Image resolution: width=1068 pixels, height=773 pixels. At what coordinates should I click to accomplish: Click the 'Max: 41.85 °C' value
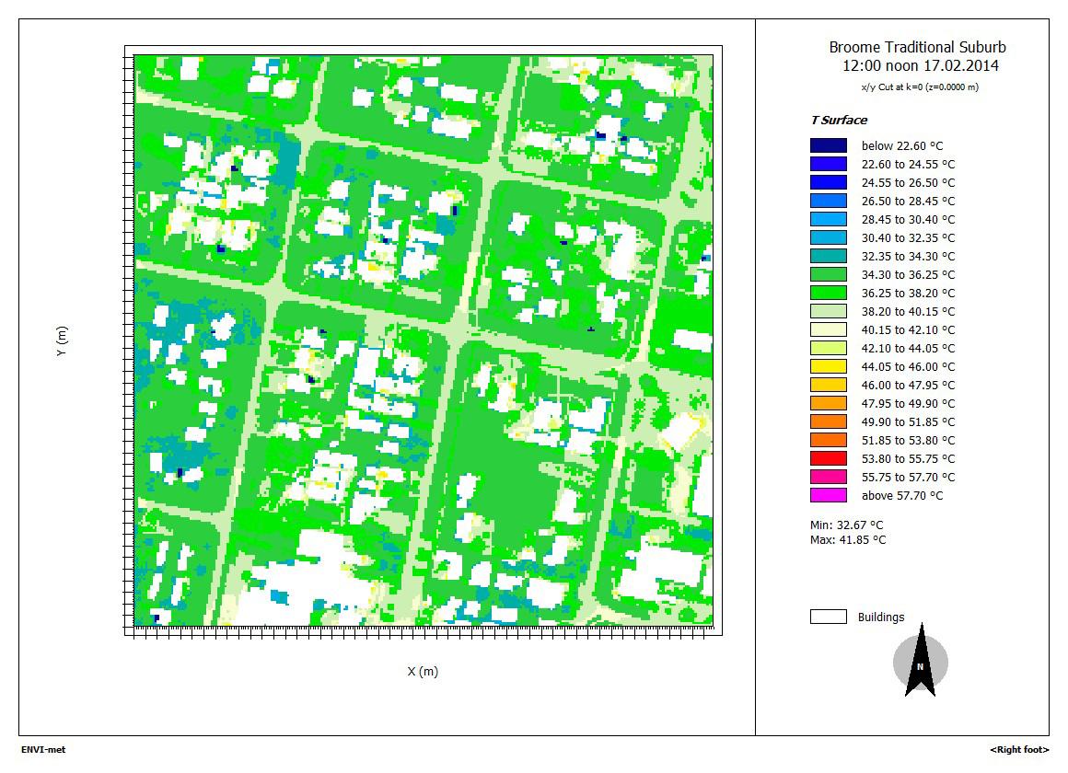click(x=848, y=540)
